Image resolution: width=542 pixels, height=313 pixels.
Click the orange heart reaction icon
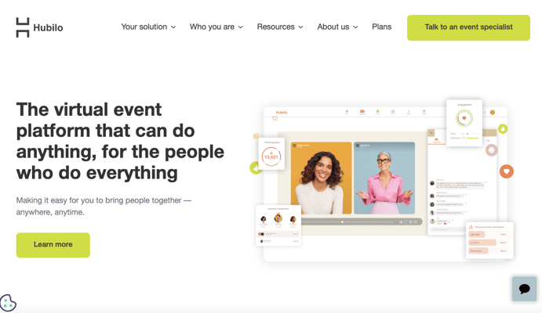pos(507,171)
